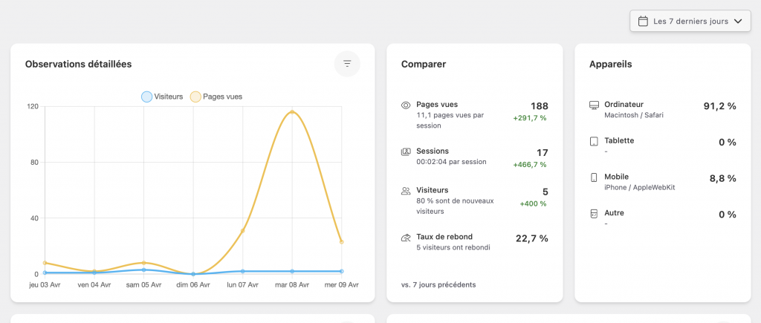This screenshot has width=761, height=323.
Task: Click the 91,2 % Ordinateur value
Action: 719,106
